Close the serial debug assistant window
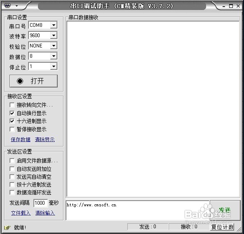 (238, 6)
